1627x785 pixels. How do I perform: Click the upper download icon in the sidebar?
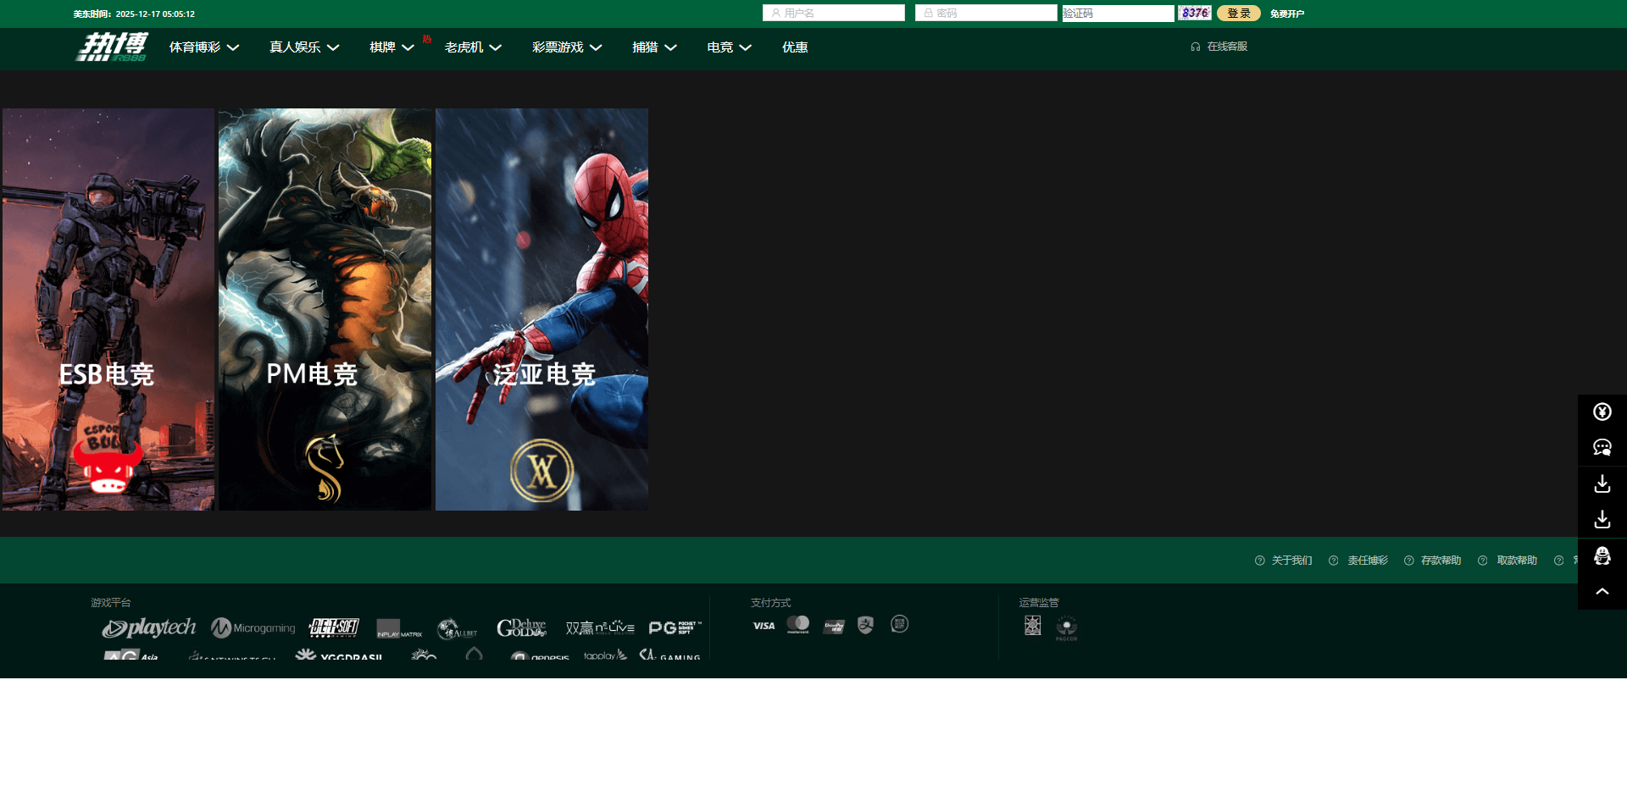[x=1602, y=484]
